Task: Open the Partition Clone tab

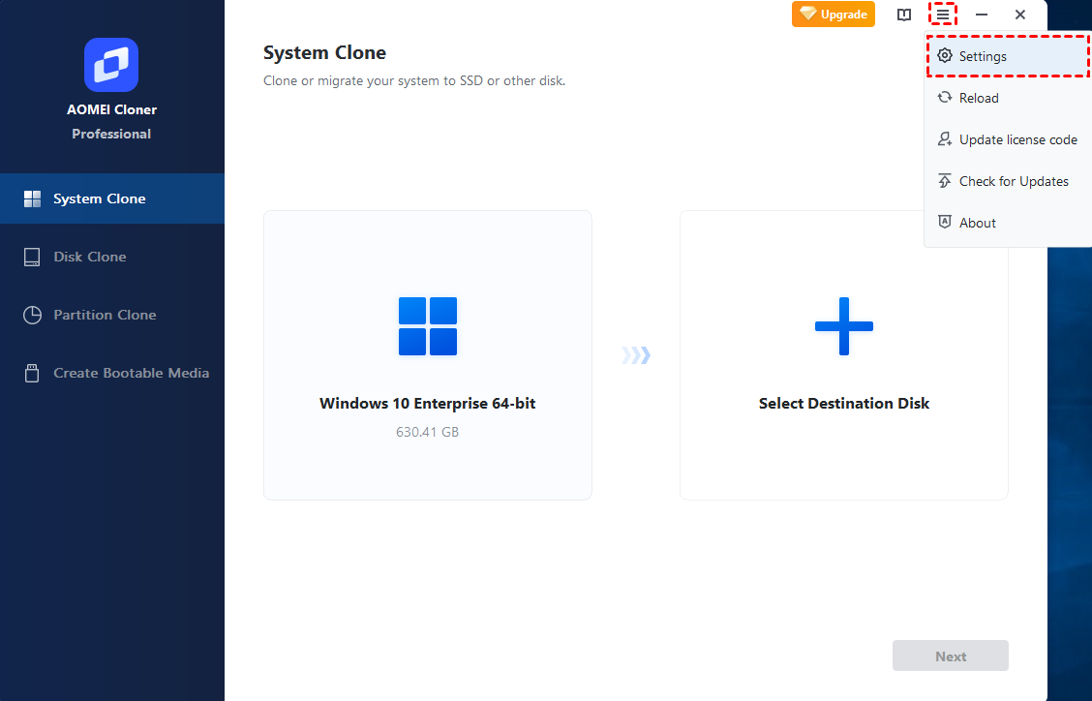Action: pos(112,315)
